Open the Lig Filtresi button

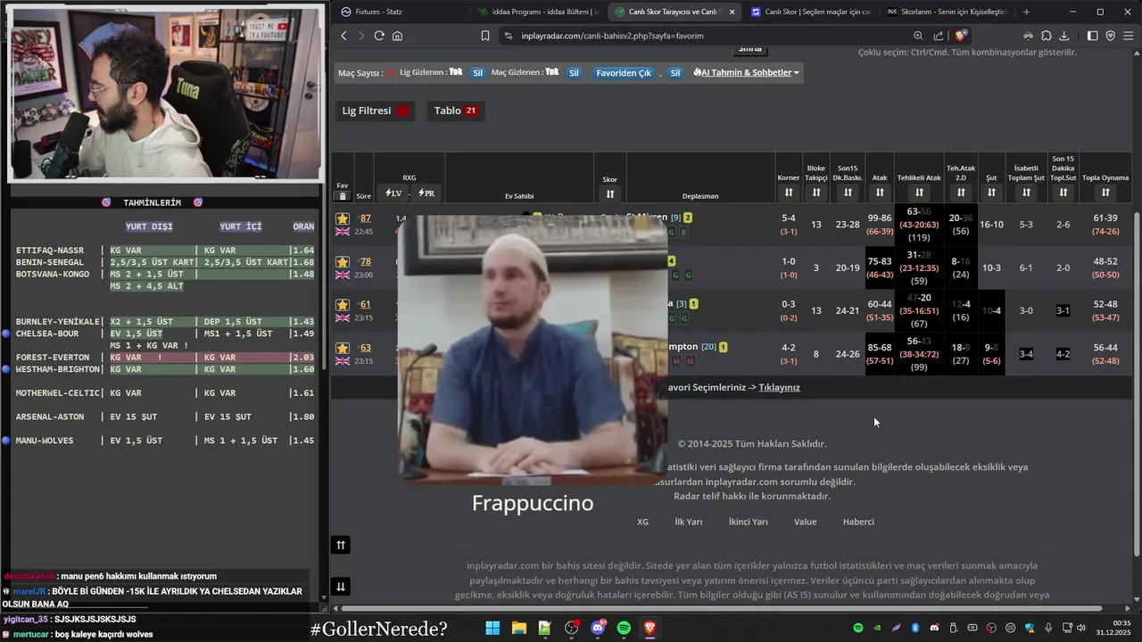[x=376, y=111]
